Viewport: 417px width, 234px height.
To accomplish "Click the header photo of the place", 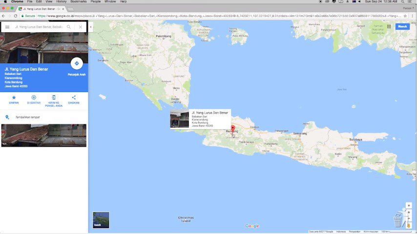I will click(44, 48).
